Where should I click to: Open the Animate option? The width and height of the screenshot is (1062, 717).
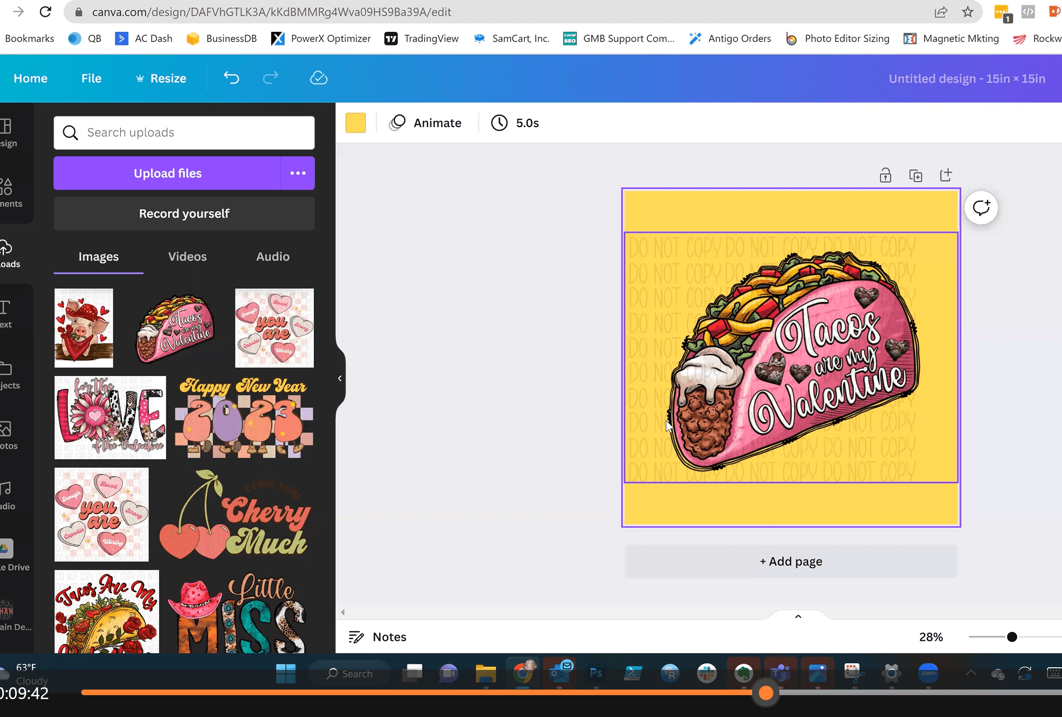426,123
